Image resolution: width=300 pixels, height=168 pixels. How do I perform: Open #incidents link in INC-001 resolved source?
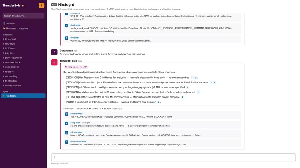[x=75, y=25]
